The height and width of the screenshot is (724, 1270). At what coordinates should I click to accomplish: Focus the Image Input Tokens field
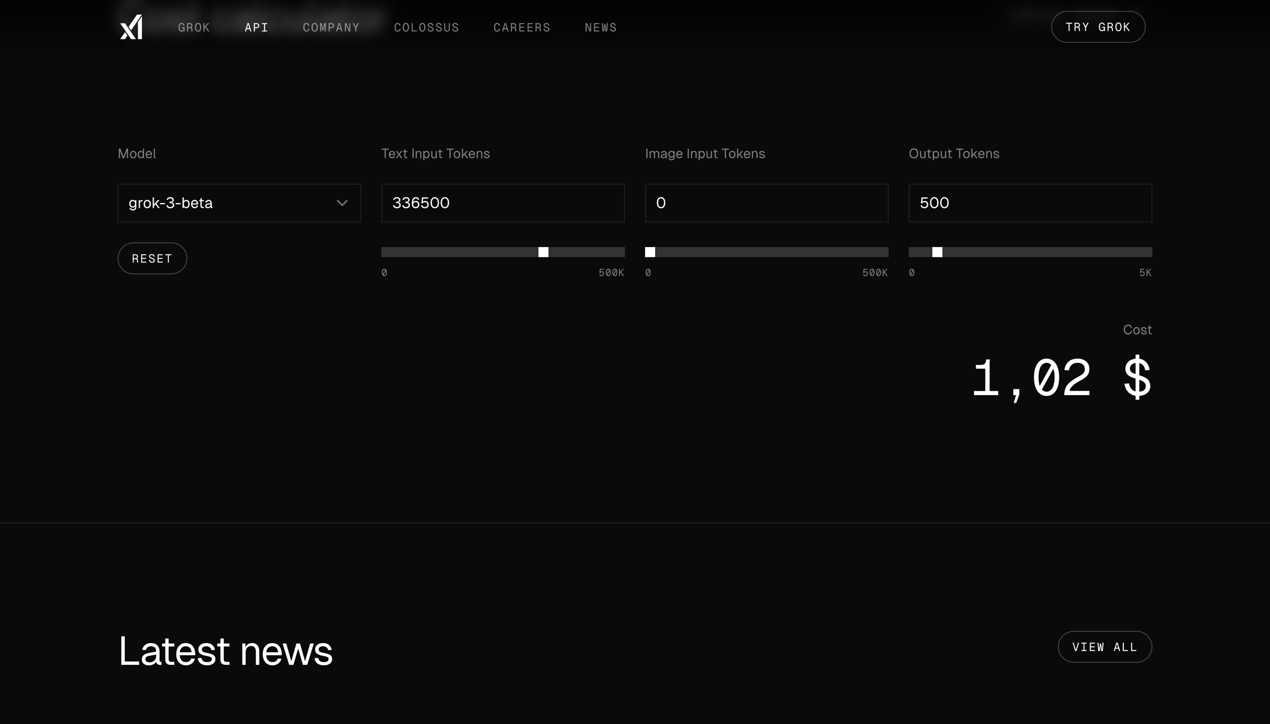[767, 203]
